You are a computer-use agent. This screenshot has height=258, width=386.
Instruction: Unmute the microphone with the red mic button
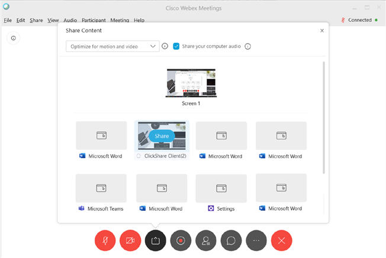tap(104, 240)
